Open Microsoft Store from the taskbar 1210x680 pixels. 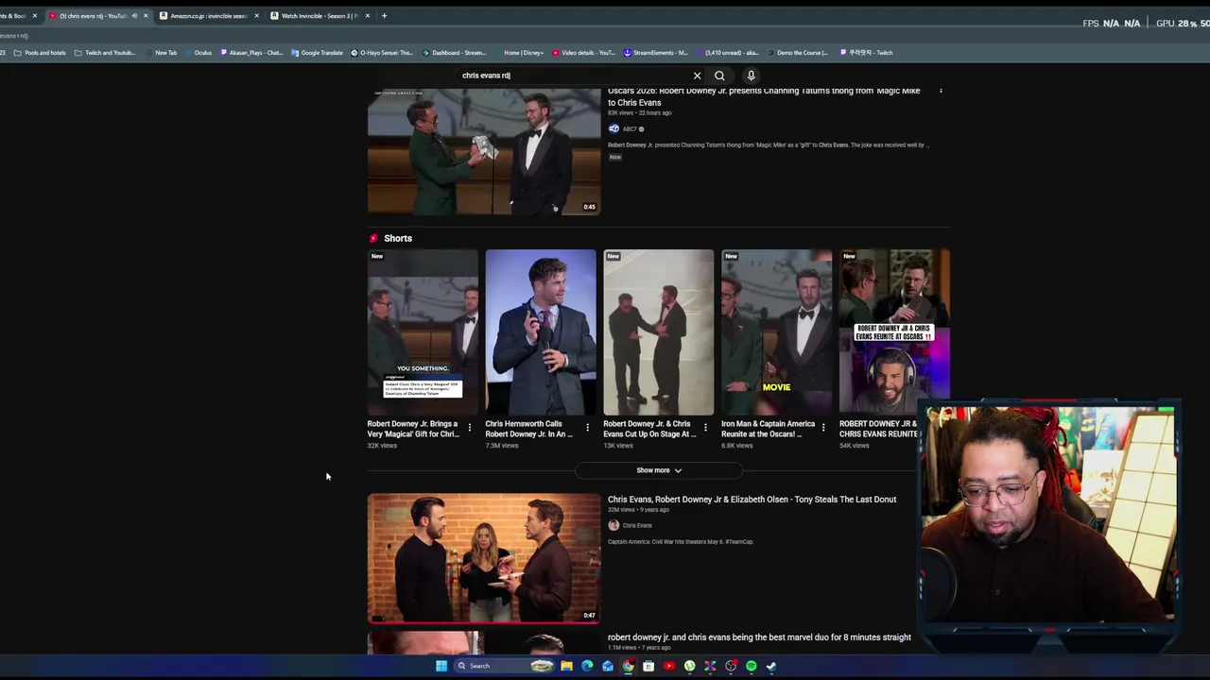tap(648, 666)
